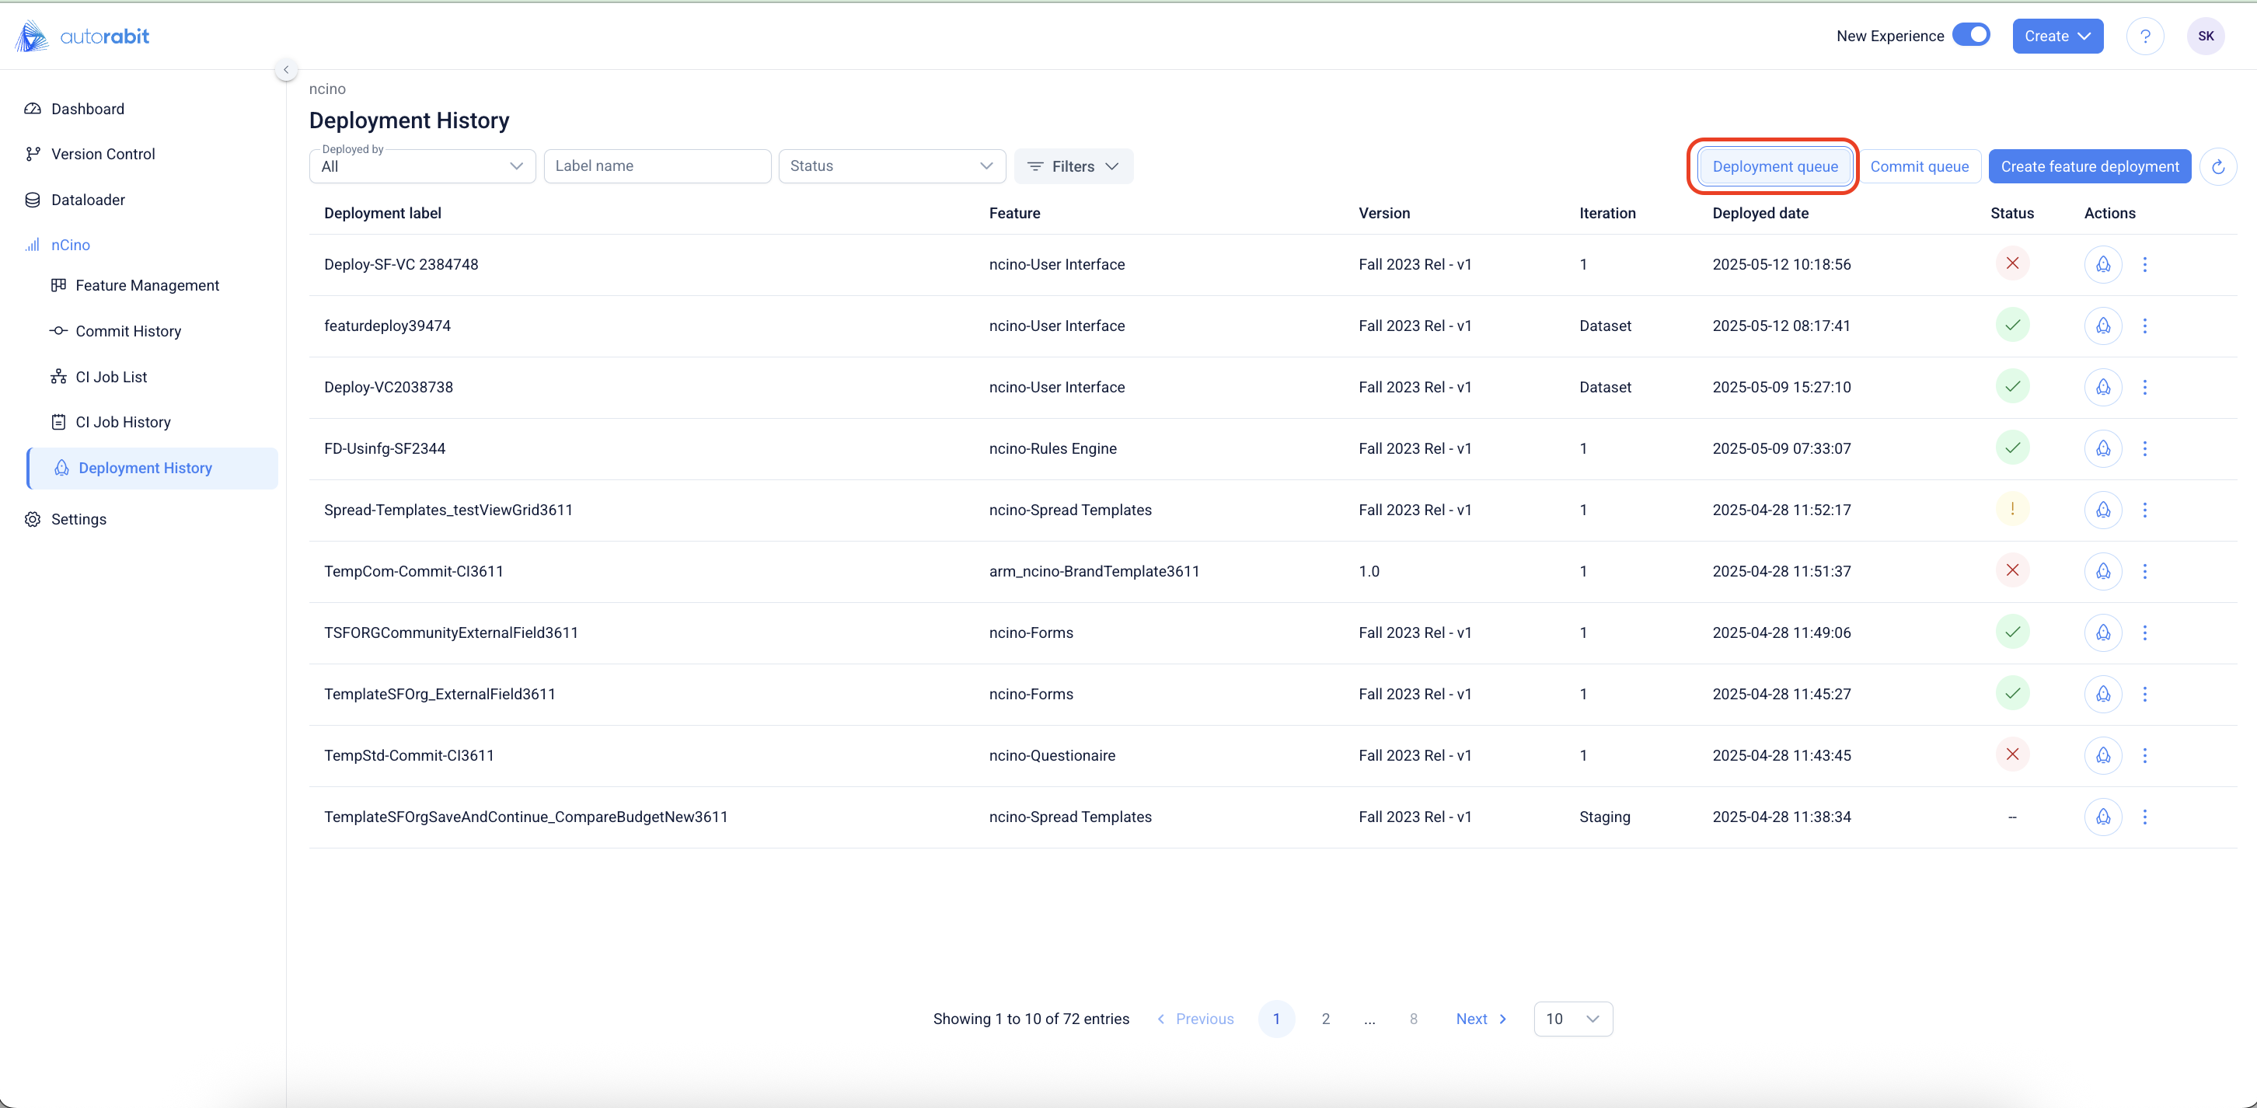Open the help question mark icon
The image size is (2257, 1108).
click(2144, 36)
